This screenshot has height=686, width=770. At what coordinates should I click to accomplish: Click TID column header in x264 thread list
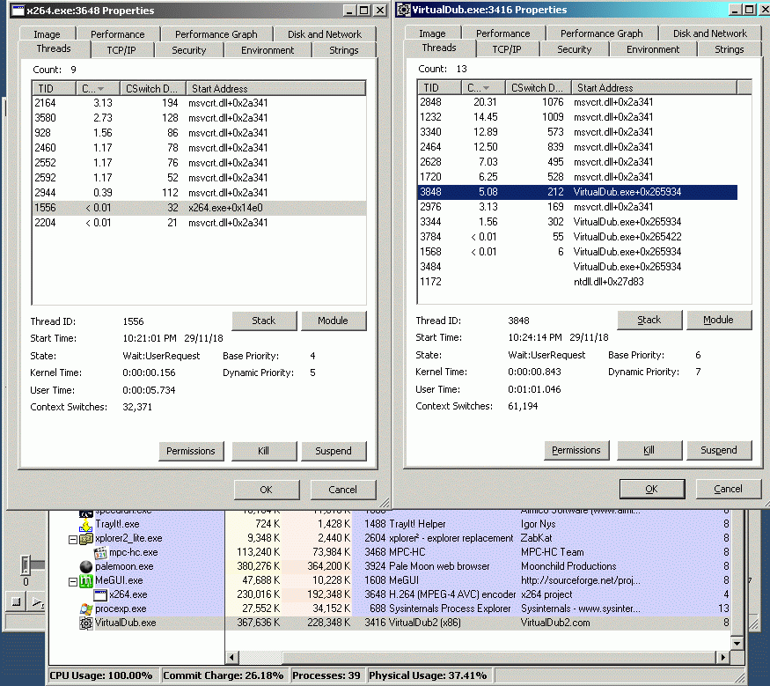54,88
